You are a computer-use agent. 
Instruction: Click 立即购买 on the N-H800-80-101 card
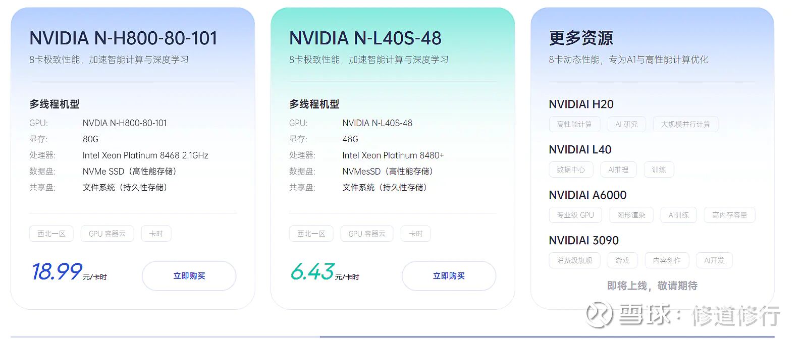(189, 276)
